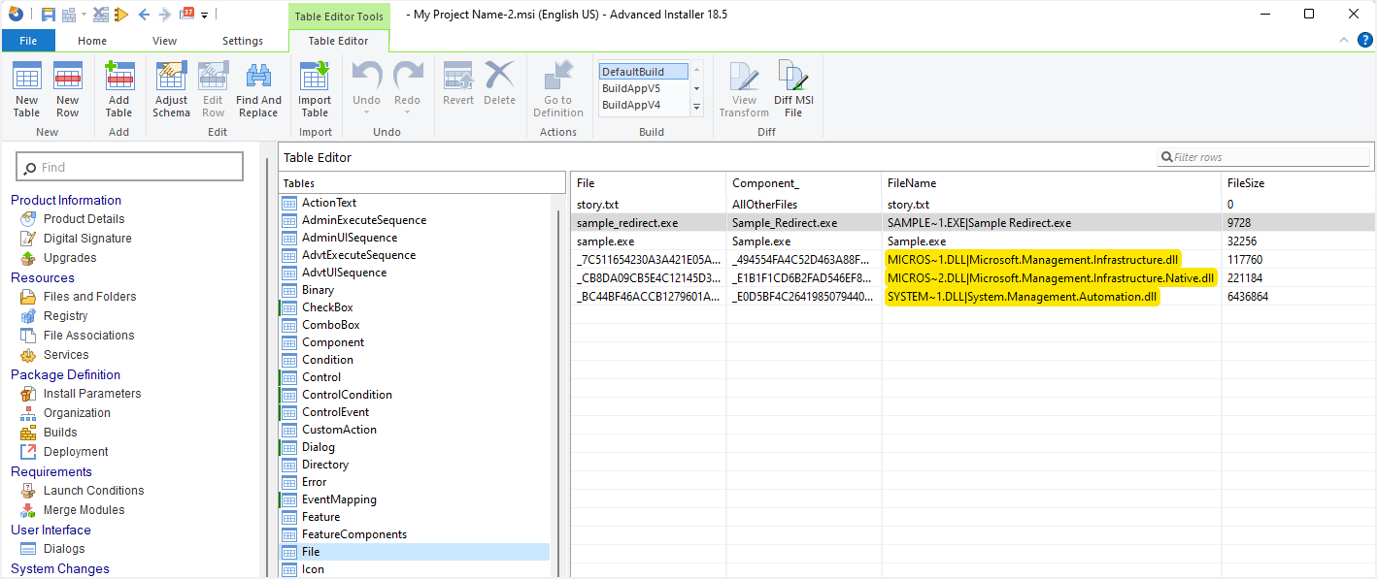Navigate back with the blue left arrow
1377x579 pixels.
(x=145, y=15)
